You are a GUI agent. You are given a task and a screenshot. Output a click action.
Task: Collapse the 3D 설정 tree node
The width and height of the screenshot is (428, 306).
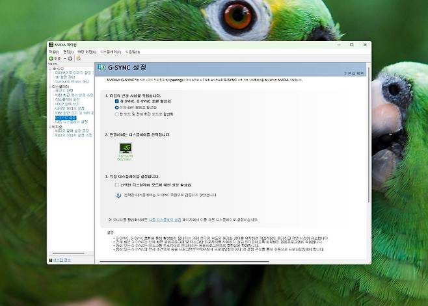tap(50, 68)
